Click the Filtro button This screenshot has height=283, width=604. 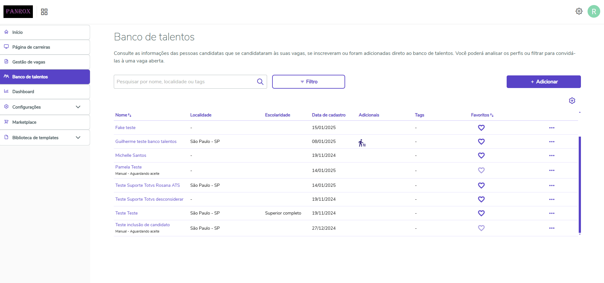[308, 82]
